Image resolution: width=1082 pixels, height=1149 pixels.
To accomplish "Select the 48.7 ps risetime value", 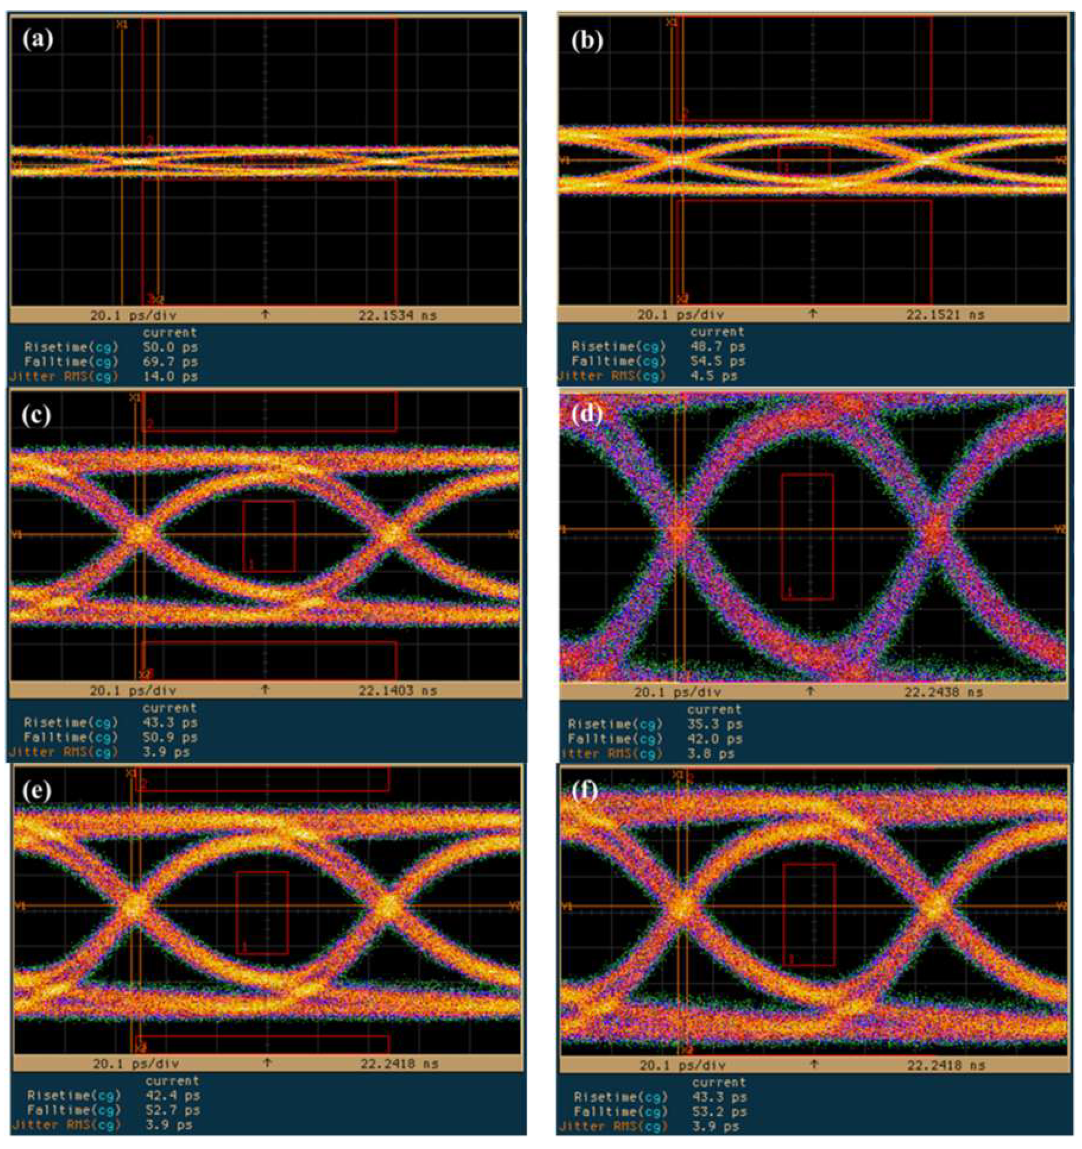I will tap(717, 347).
